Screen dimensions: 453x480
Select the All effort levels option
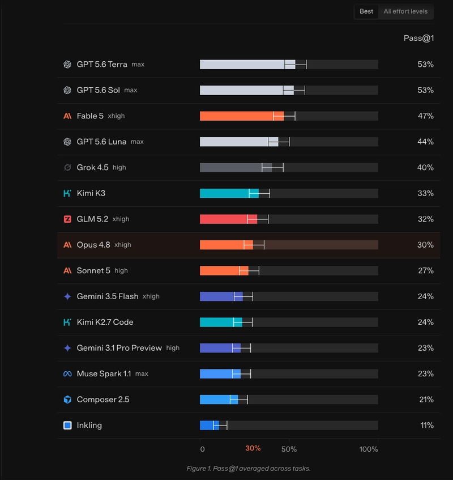tap(405, 11)
